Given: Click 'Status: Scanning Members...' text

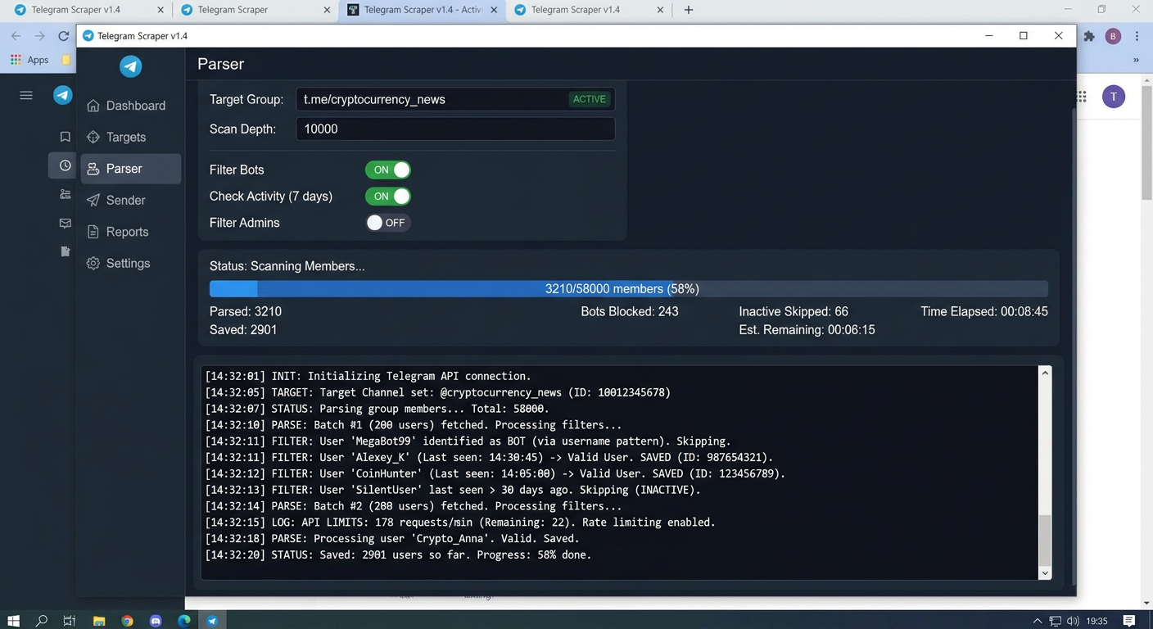Looking at the screenshot, I should point(287,266).
